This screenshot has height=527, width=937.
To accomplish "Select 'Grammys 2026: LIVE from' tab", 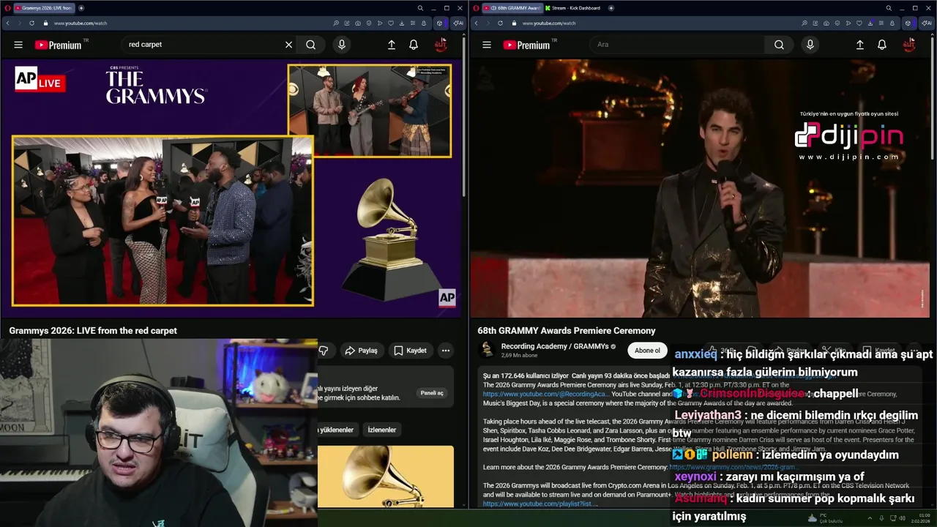I will [x=45, y=8].
